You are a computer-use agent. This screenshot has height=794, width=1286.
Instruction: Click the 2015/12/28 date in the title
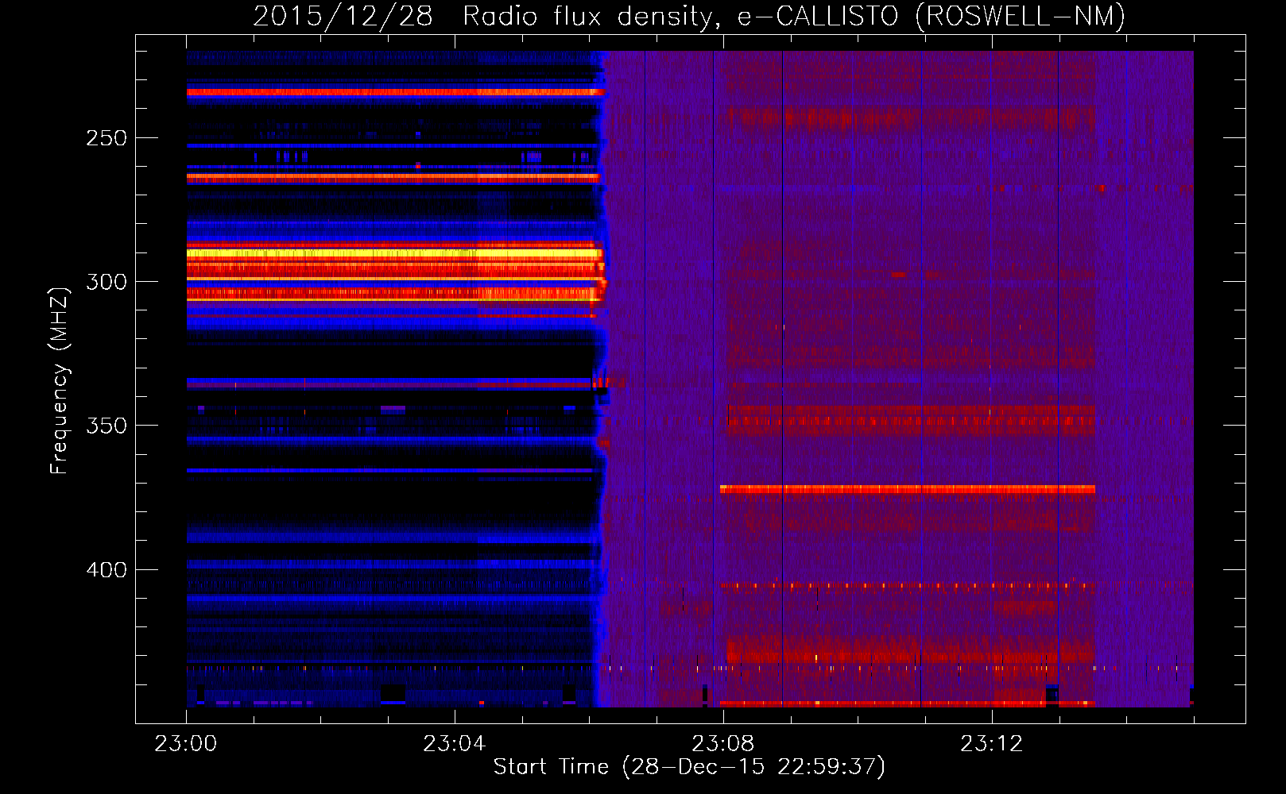[x=343, y=17]
